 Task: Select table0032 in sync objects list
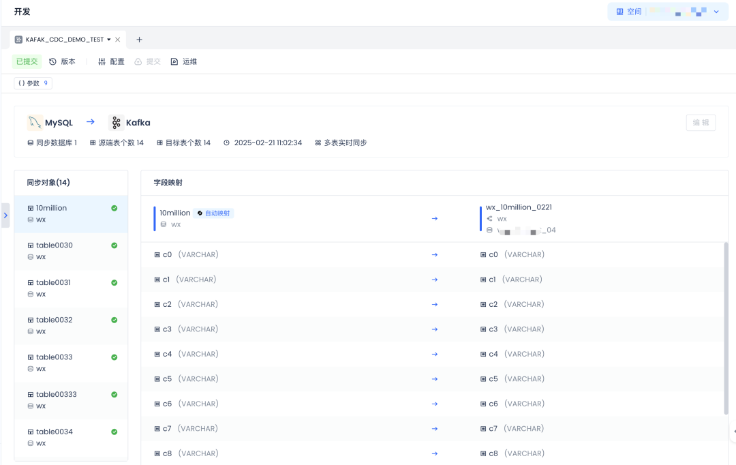coord(71,326)
